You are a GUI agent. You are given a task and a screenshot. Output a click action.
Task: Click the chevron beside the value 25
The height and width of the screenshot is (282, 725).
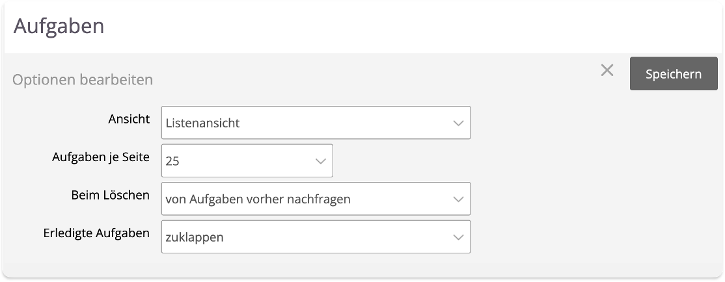(x=320, y=160)
